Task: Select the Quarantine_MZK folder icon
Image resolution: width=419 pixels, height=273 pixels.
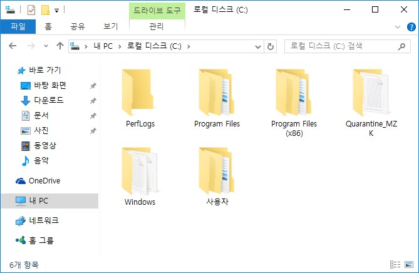Action: point(371,92)
